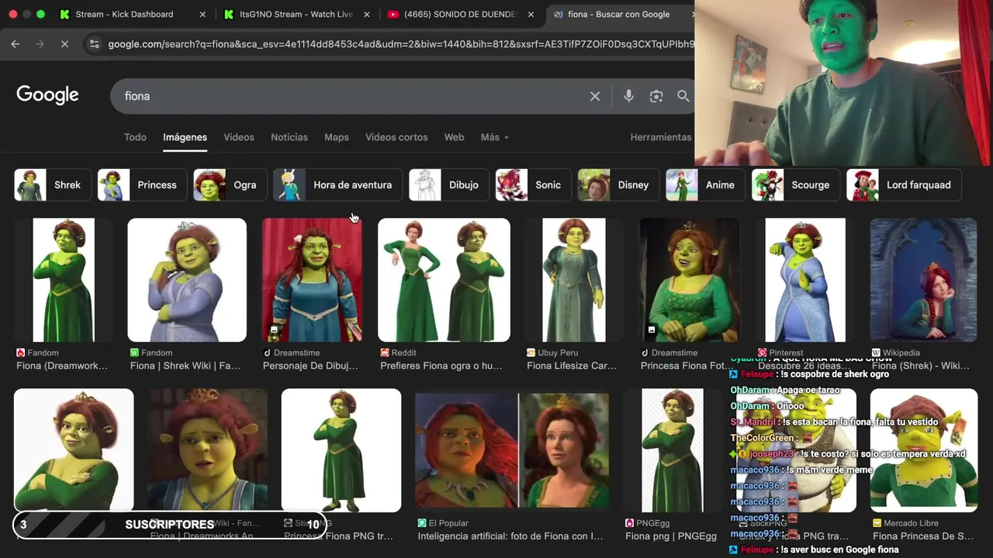Stop loading the page with X button
Viewport: 993px width, 558px height.
[x=64, y=44]
